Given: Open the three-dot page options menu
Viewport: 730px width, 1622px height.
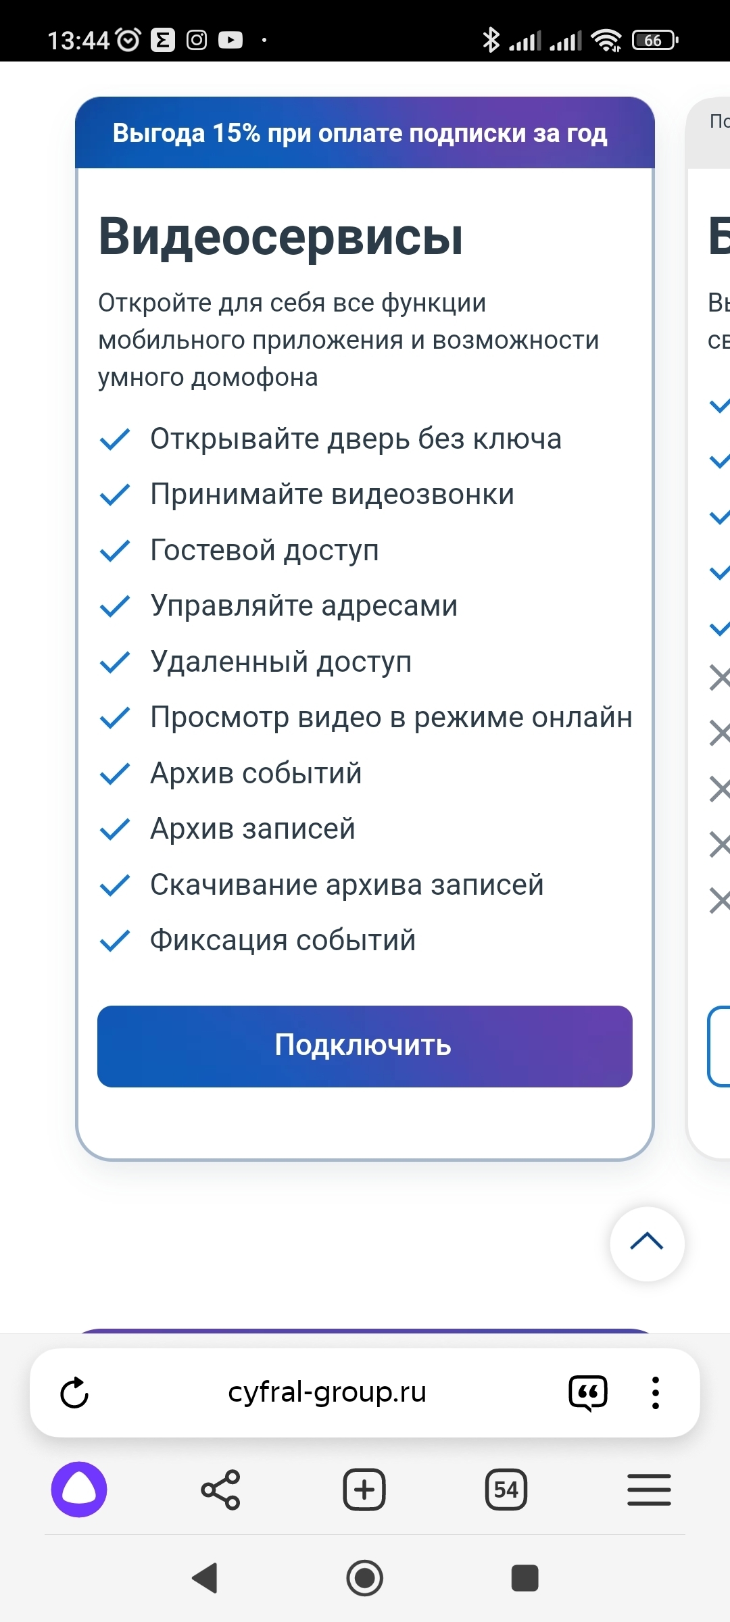Looking at the screenshot, I should tap(655, 1393).
